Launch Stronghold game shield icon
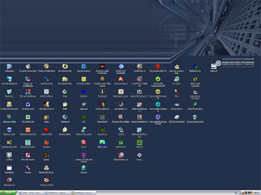Screen dimensions: 261x195 tap(102, 92)
